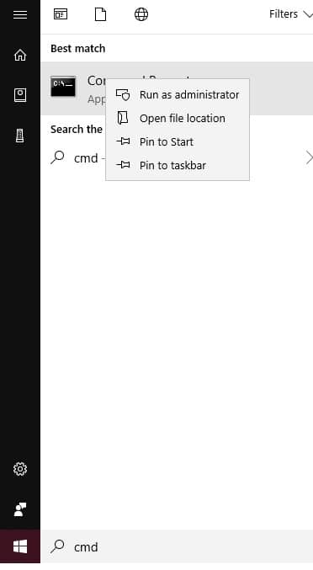Click the Command Prompt app thumbnail
The height and width of the screenshot is (570, 313).
63,87
